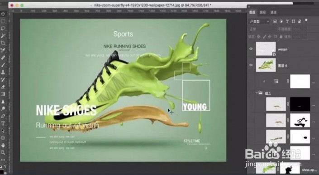Screen dimensions: 319x175
Task: Select the History Brush tool
Action: click(x=3, y=80)
